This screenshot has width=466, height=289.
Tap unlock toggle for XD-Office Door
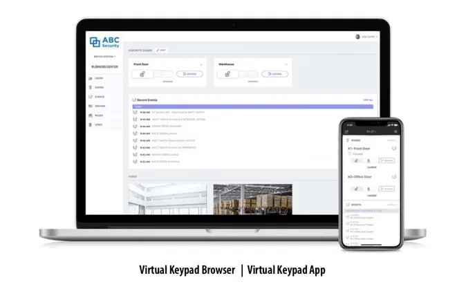tap(356, 189)
